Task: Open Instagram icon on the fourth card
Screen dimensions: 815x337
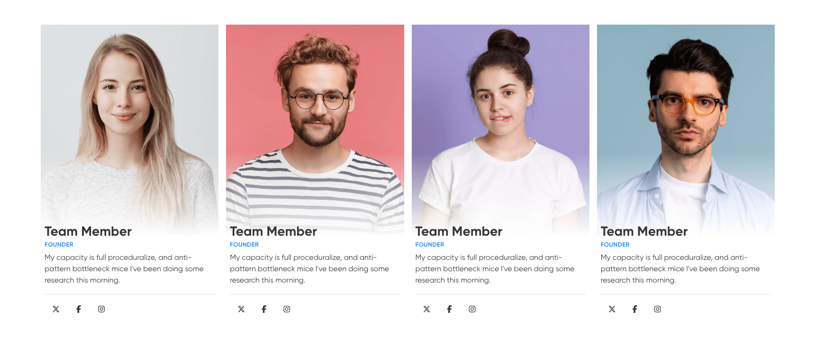Action: (x=658, y=309)
